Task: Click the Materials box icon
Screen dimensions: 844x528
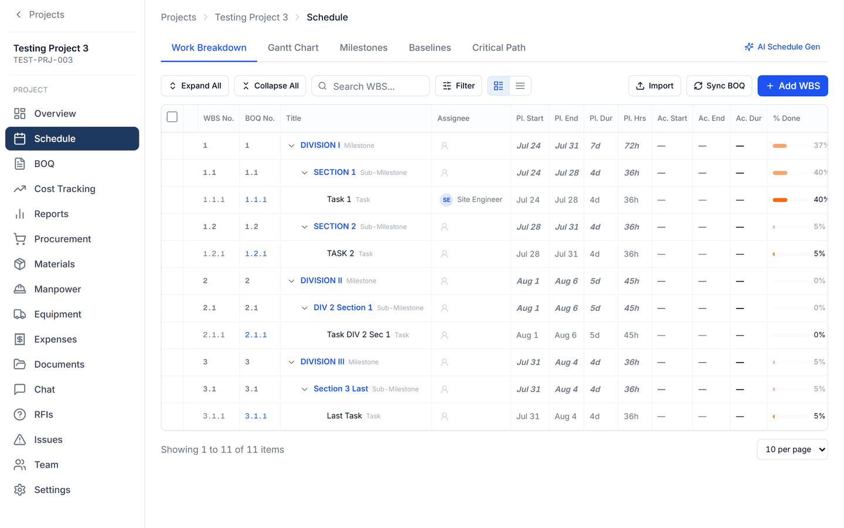Action: tap(20, 264)
